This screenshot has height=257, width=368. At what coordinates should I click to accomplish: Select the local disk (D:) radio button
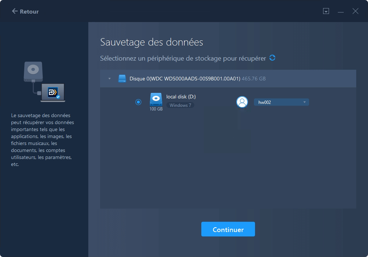click(x=138, y=102)
